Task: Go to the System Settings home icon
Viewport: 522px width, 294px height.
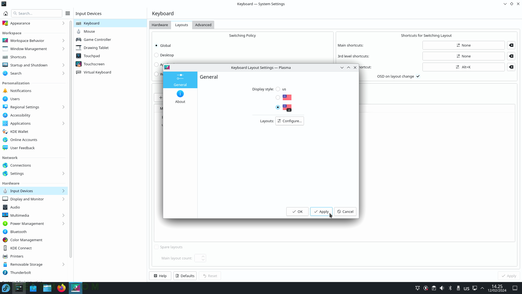Action: 5,13
